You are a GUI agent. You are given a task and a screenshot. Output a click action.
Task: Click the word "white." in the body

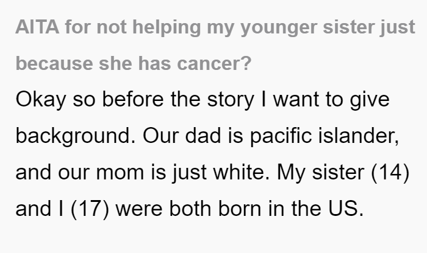(x=242, y=172)
